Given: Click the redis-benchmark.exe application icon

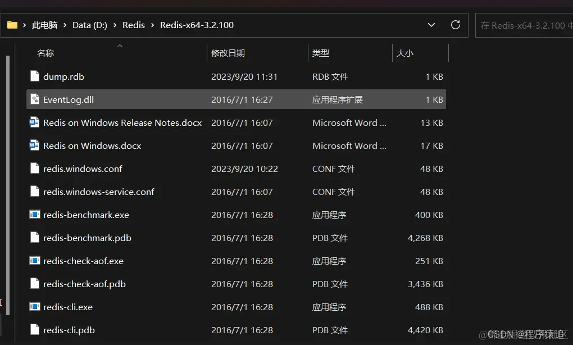Looking at the screenshot, I should [x=35, y=214].
